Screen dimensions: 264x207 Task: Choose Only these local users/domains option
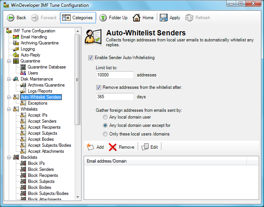pyautogui.click(x=105, y=134)
